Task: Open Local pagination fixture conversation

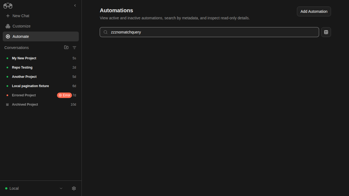Action: [x=41, y=86]
